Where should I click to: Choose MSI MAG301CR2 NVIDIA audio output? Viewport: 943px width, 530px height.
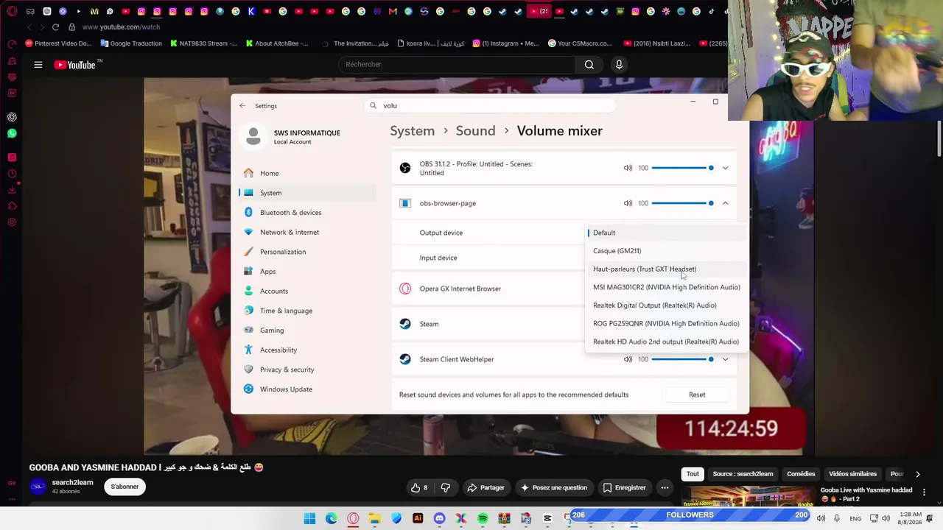pos(666,287)
